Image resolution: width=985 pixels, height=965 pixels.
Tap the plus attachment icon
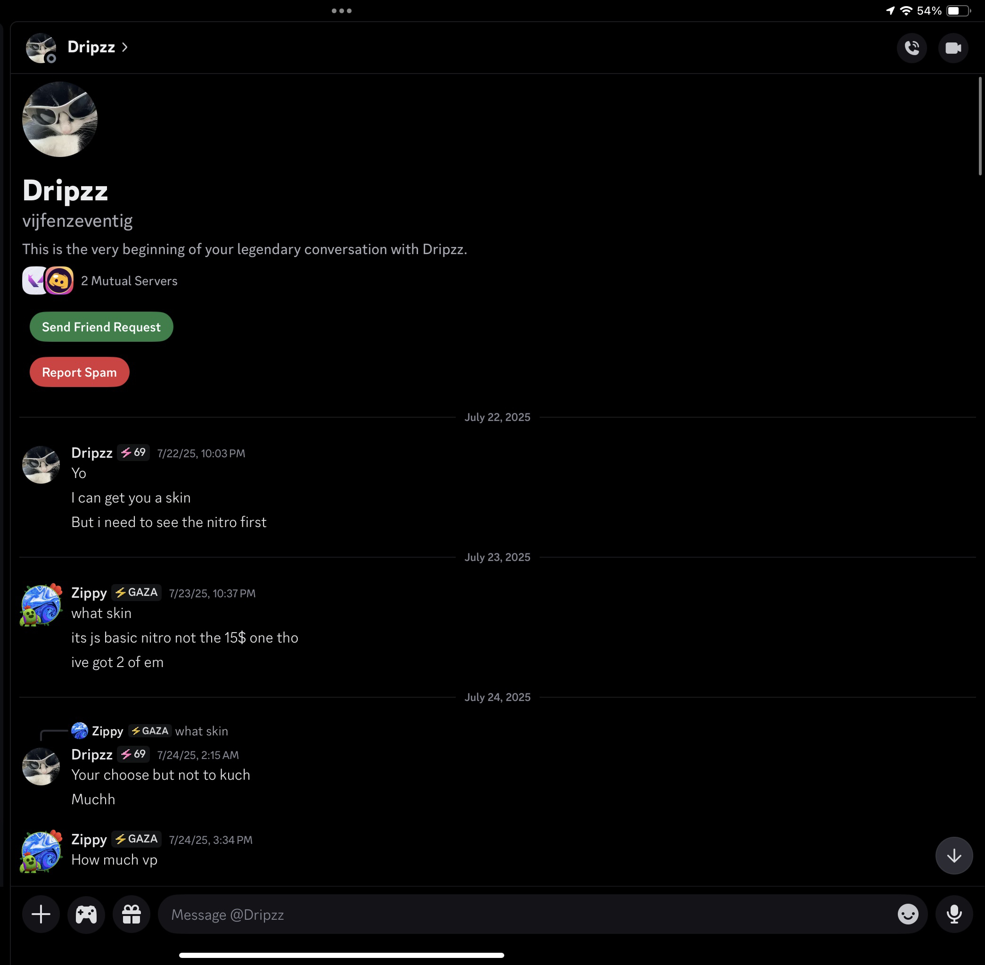coord(41,914)
